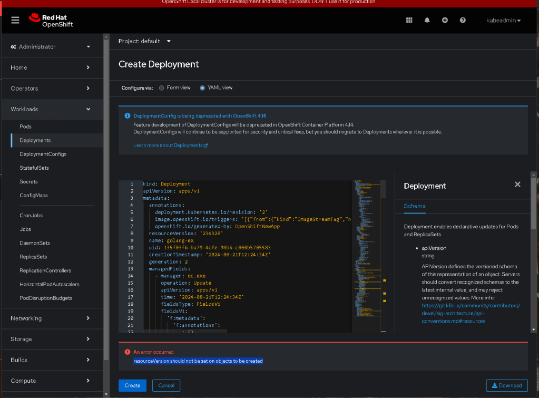Click the YAML editor minimap
539x398 pixels.
[x=367, y=248]
